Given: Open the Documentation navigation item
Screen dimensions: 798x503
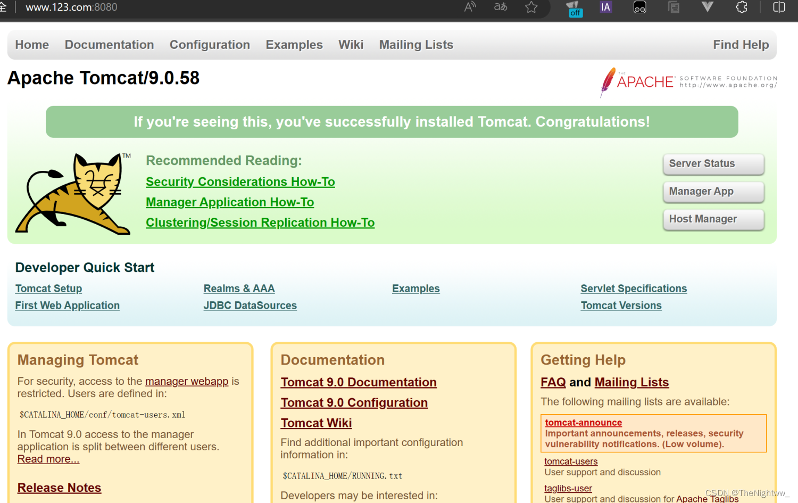Looking at the screenshot, I should tap(109, 45).
